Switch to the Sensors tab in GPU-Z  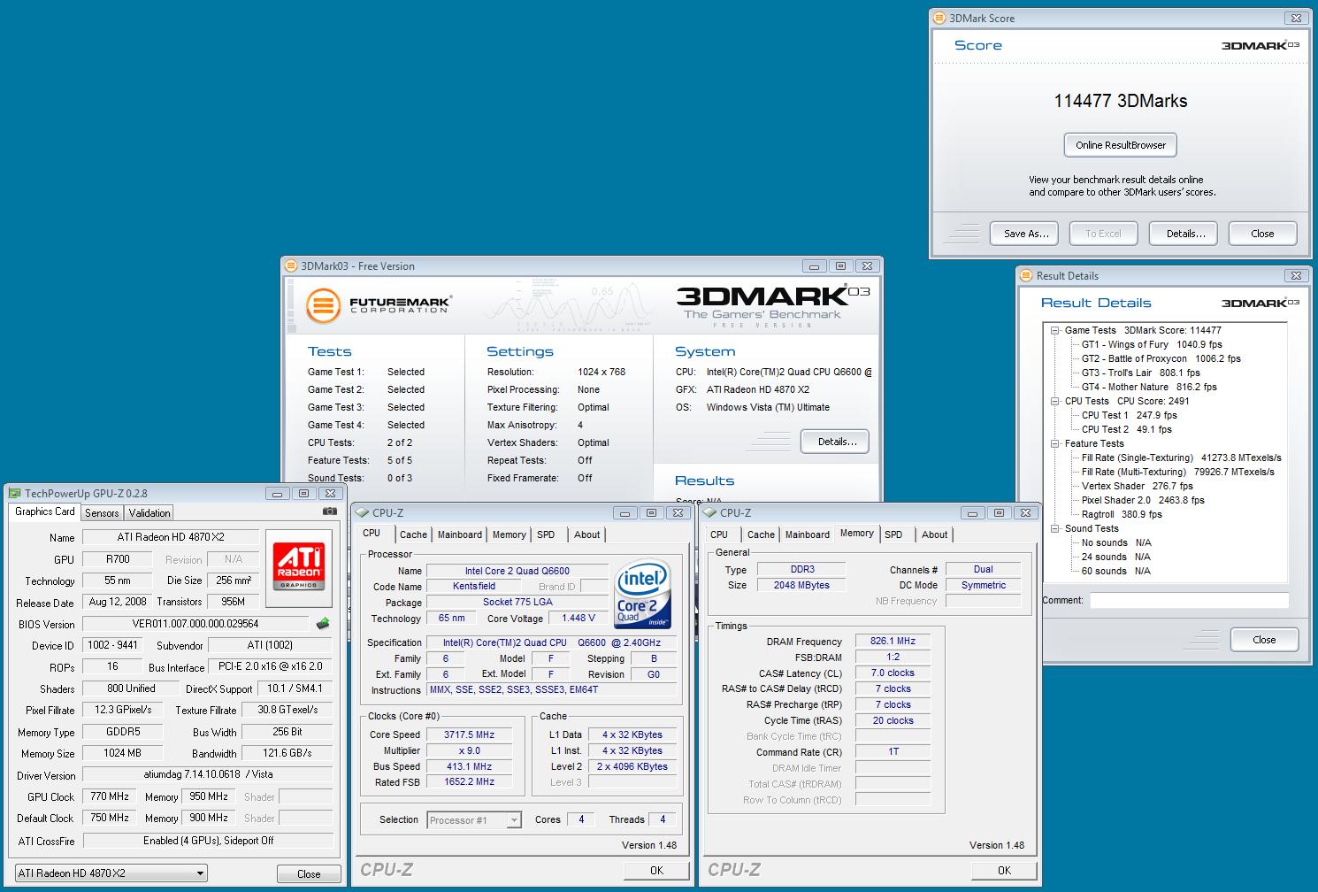click(x=102, y=513)
